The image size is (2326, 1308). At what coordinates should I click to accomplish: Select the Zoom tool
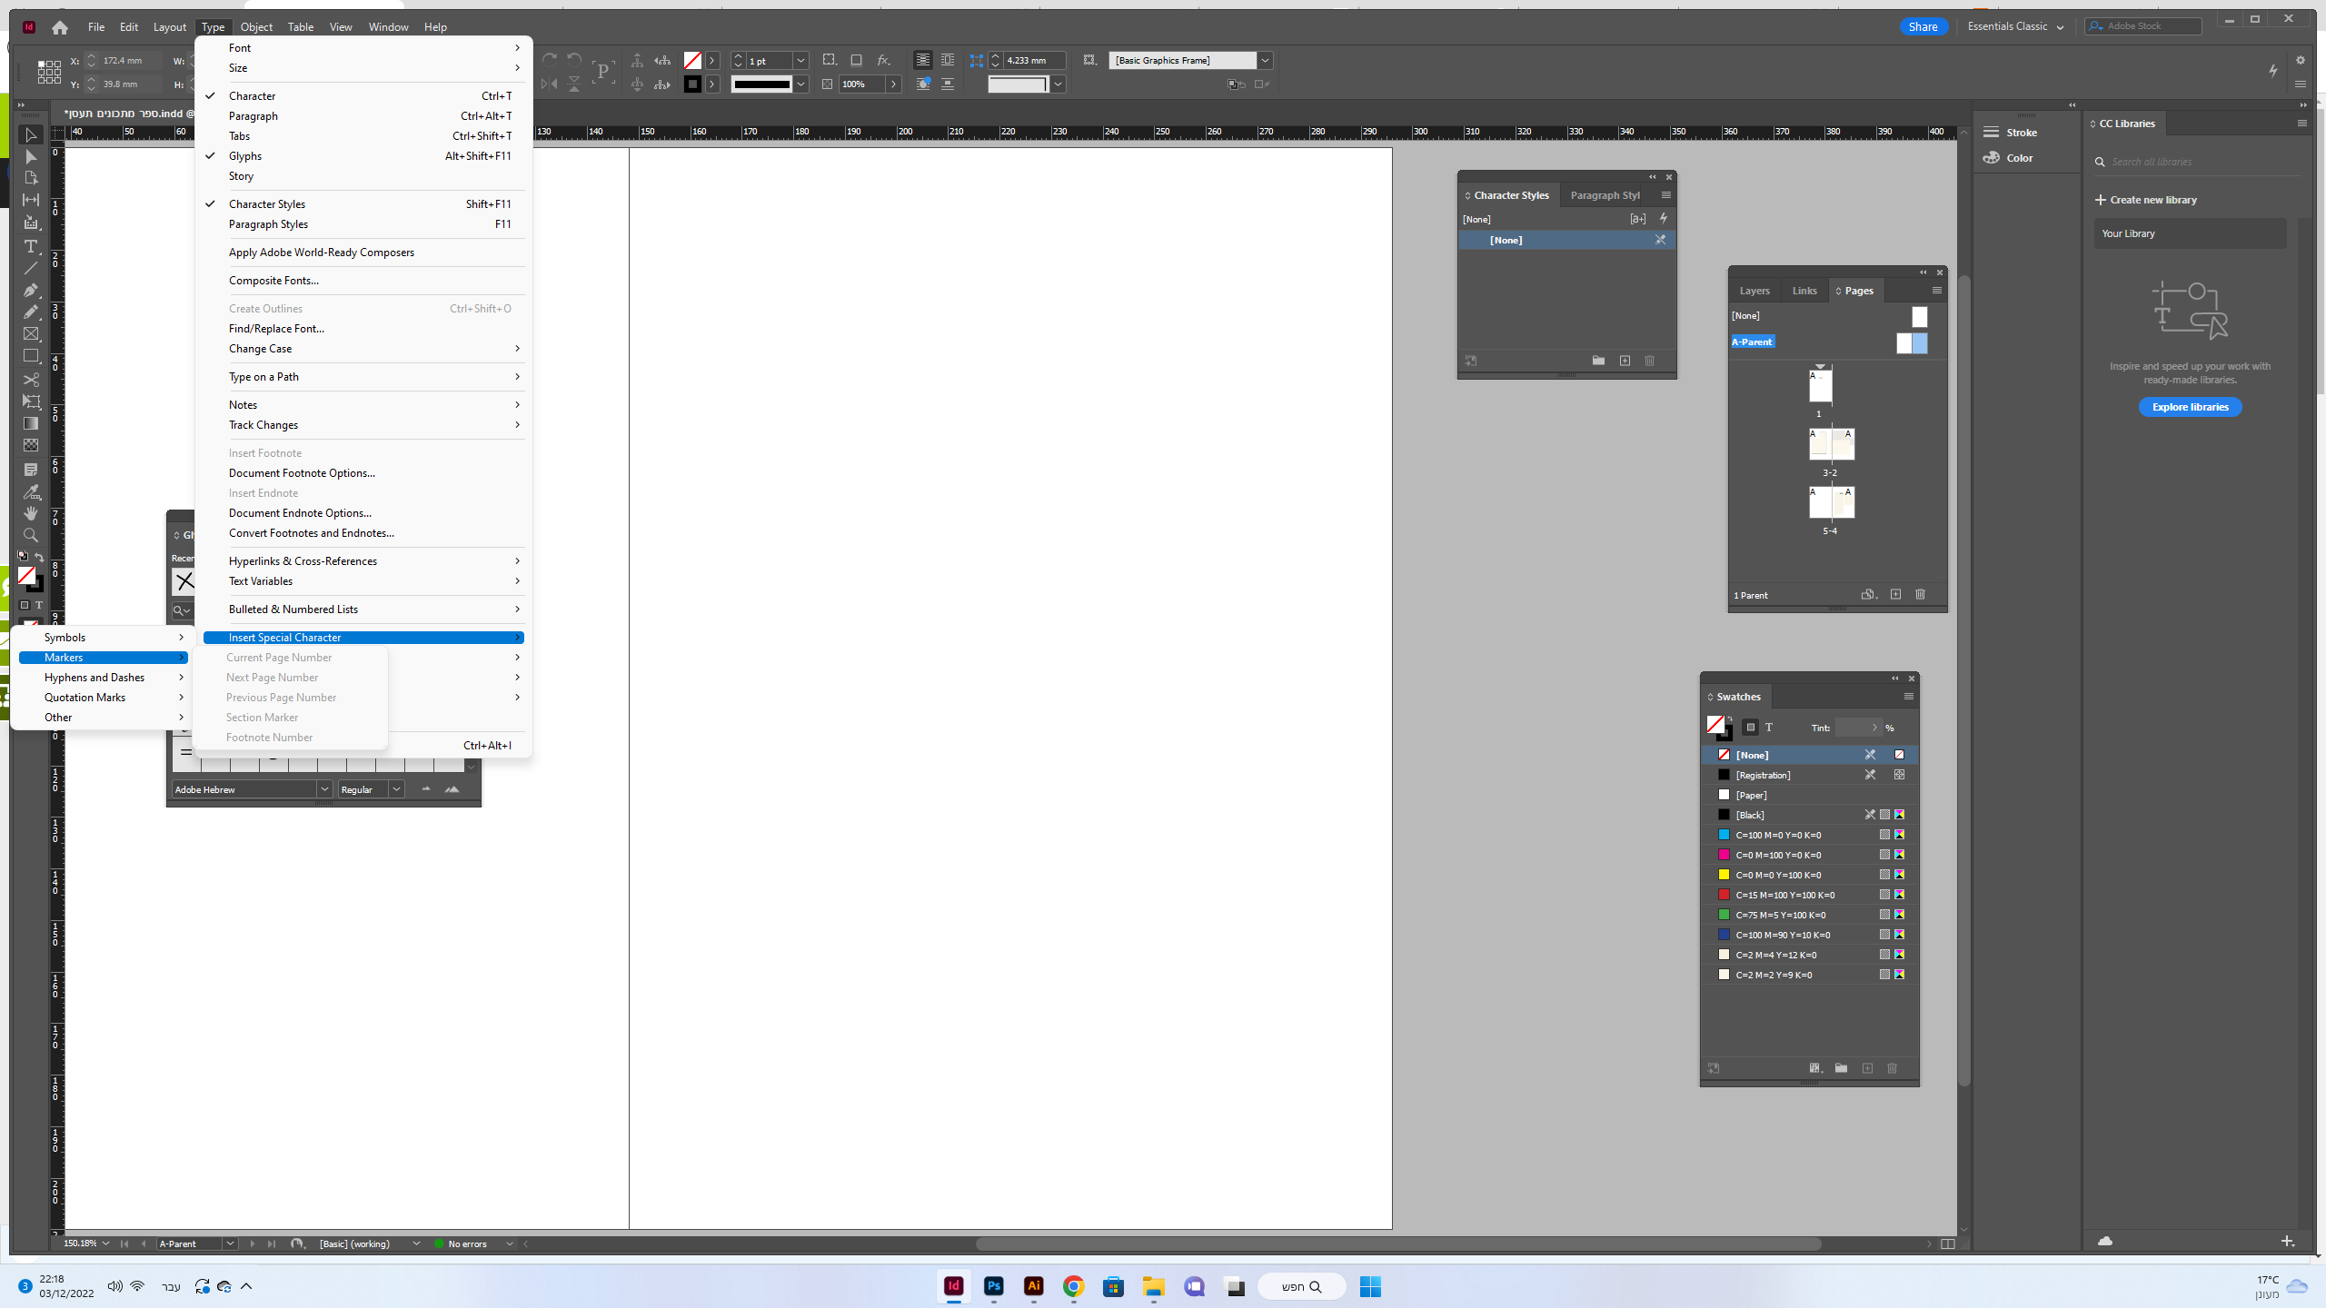point(30,535)
